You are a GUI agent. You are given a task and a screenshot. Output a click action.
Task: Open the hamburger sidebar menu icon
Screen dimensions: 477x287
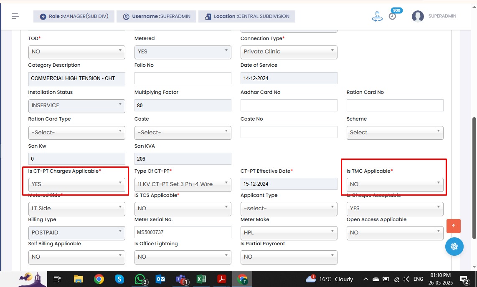(x=15, y=16)
